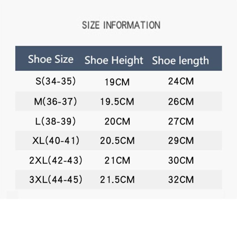237x237 pixels.
Task: Select the Shoe length column header
Action: click(180, 60)
